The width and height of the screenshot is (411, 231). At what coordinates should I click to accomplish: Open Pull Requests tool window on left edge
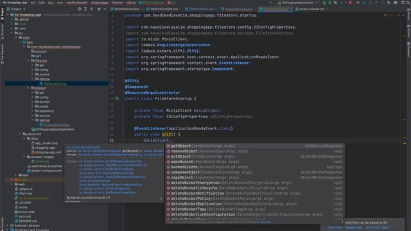pyautogui.click(x=3, y=54)
